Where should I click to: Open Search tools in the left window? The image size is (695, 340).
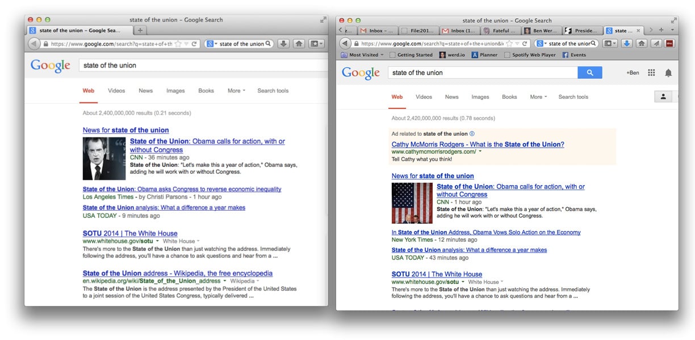pos(273,91)
